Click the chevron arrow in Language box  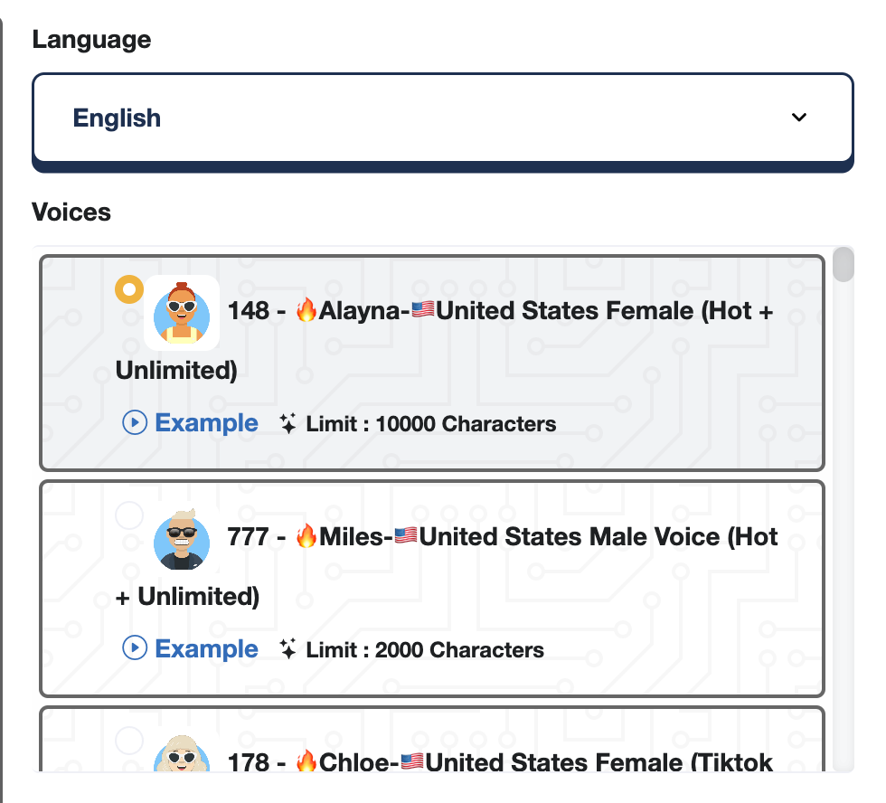[798, 118]
